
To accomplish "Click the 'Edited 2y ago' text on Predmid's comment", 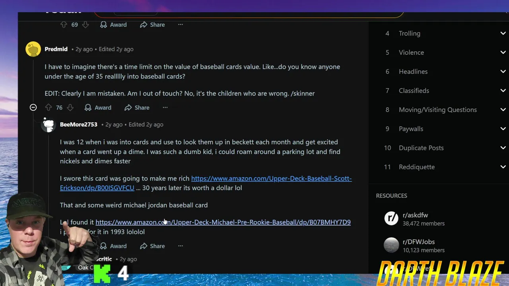I will tap(116, 49).
